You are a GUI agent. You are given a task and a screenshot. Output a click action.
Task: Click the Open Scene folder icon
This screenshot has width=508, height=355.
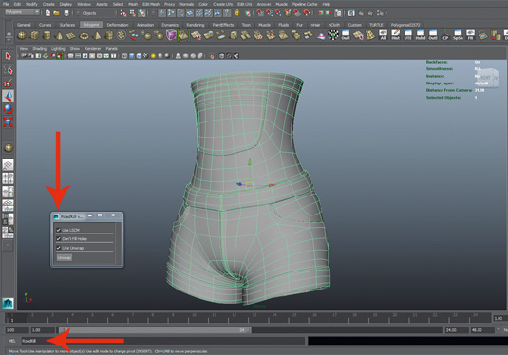pos(57,13)
